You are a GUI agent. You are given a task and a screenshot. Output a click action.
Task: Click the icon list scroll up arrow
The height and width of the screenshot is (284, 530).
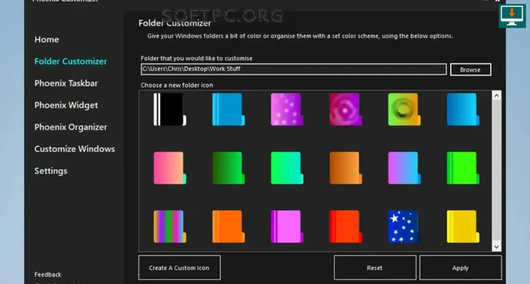496,96
